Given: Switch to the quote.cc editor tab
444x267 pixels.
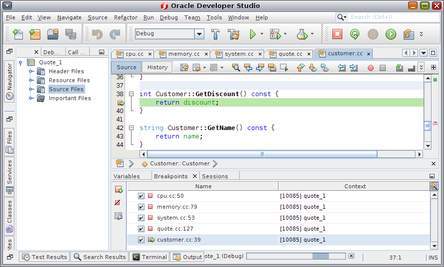Looking at the screenshot, I should [290, 54].
